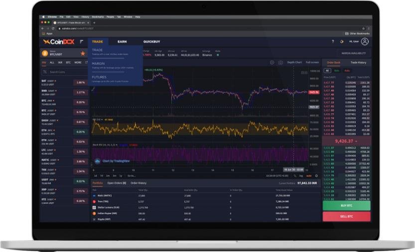Show only Bids in order book
Image resolution: width=415 pixels, height=252 pixels.
click(x=337, y=71)
